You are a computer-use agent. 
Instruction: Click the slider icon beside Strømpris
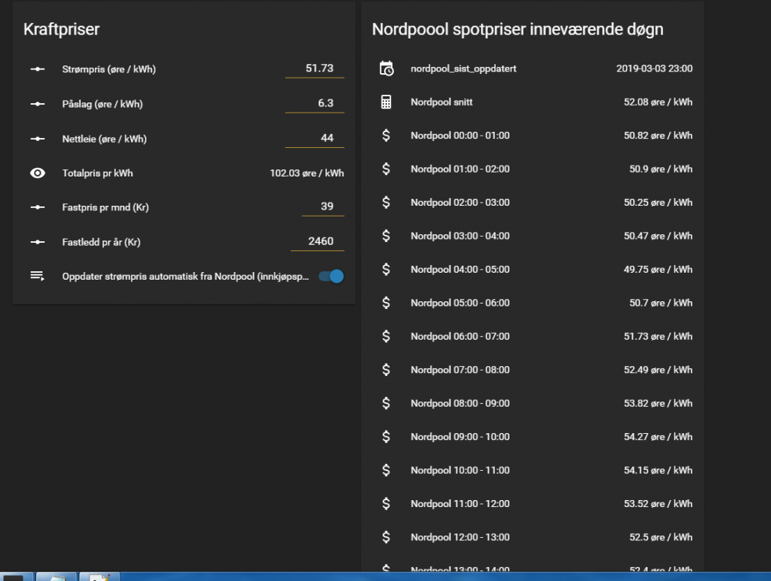[37, 69]
